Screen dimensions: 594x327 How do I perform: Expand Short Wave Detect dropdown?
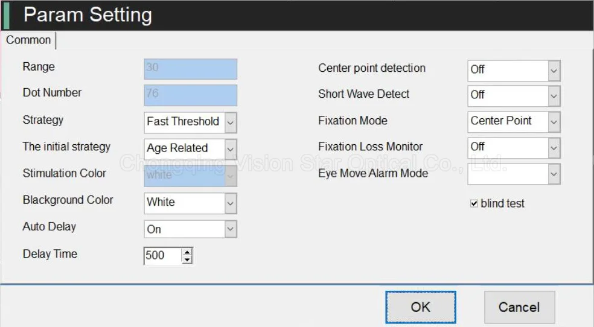tap(554, 95)
